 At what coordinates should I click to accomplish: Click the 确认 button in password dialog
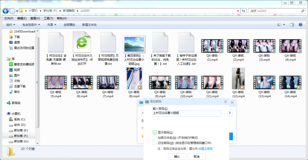[x=177, y=157]
